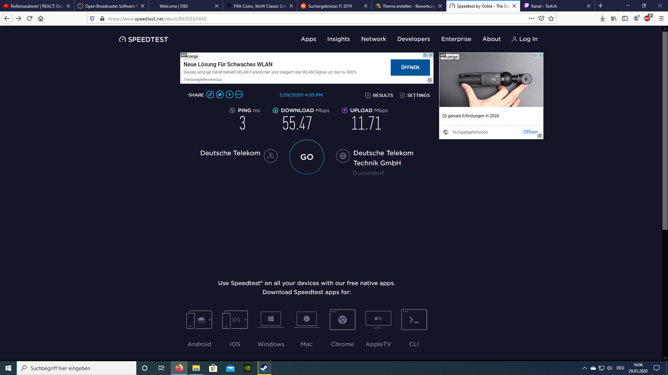The height and width of the screenshot is (375, 668).
Task: Click the Android app icon
Action: pos(199,319)
